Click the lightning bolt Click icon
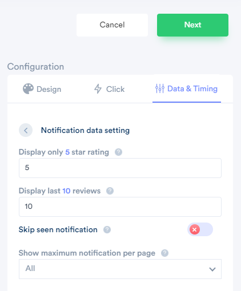The width and height of the screenshot is (241, 291). (98, 89)
